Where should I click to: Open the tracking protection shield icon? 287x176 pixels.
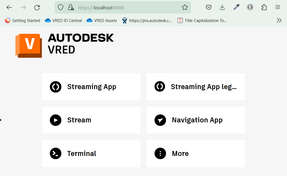tap(61, 7)
